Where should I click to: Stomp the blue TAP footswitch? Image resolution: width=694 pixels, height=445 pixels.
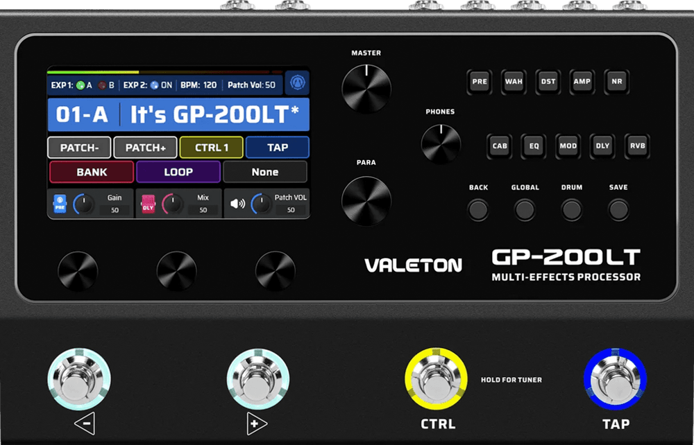coord(615,379)
